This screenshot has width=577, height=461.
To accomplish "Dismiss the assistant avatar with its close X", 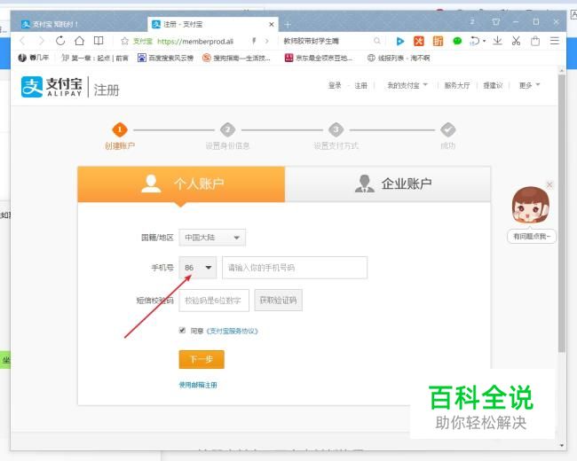I will tap(549, 184).
